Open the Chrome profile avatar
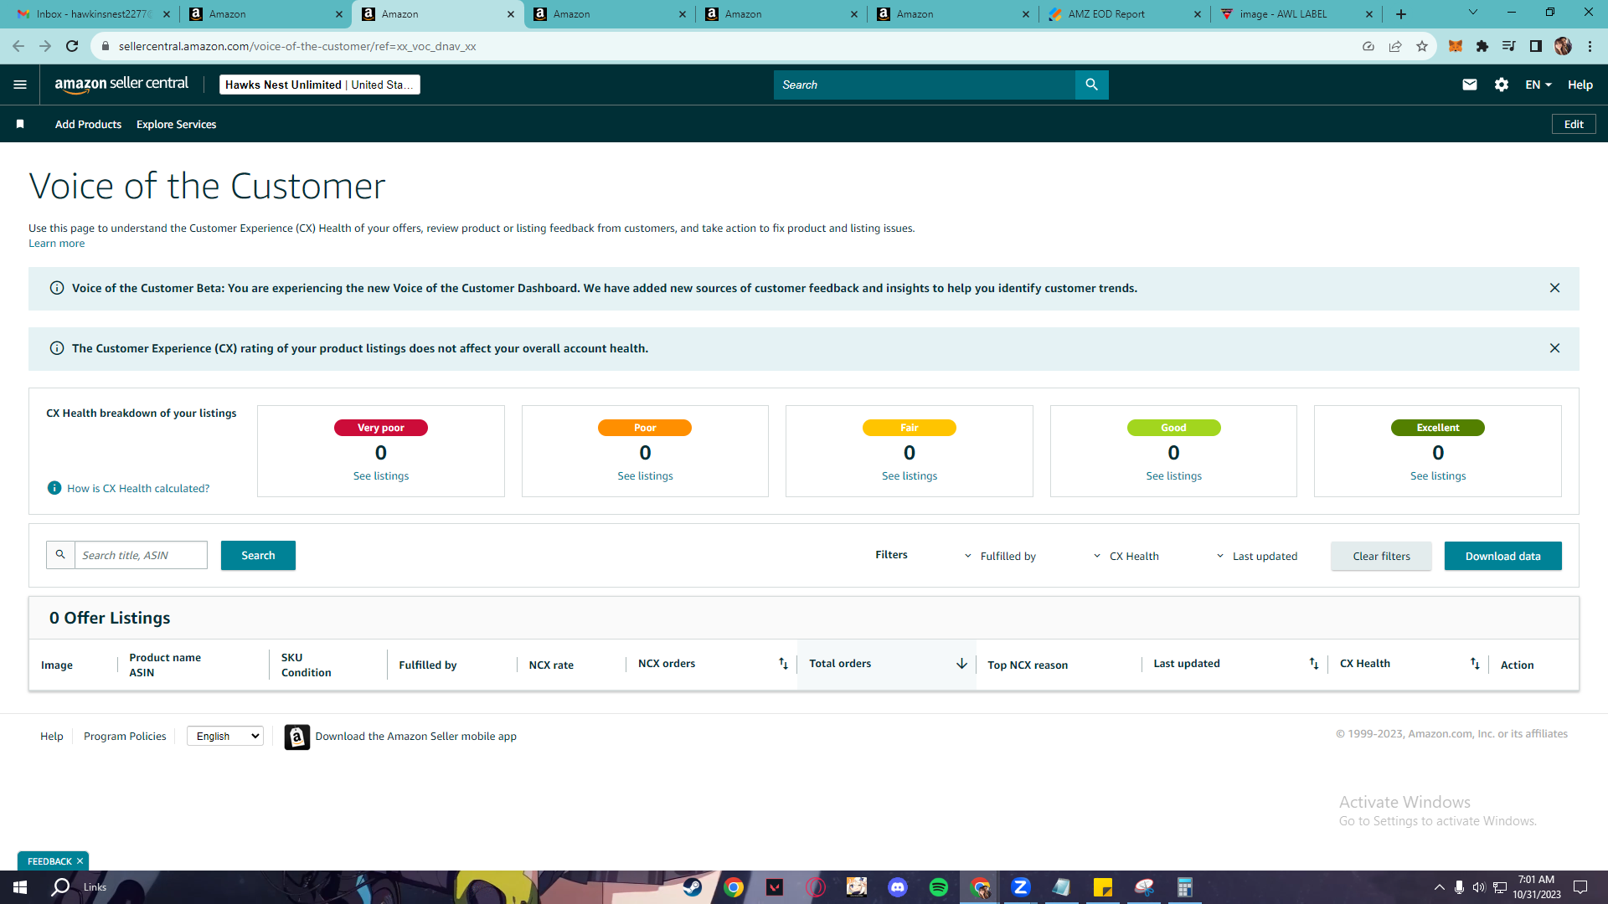 tap(1563, 46)
